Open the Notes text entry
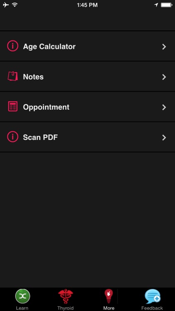The height and width of the screenshot is (311, 175). (x=33, y=77)
